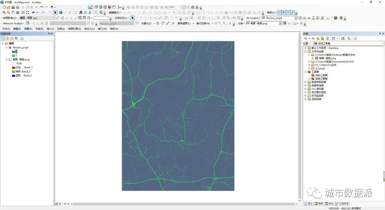Open the Customize menu
The image size is (385, 210).
tap(89, 29)
